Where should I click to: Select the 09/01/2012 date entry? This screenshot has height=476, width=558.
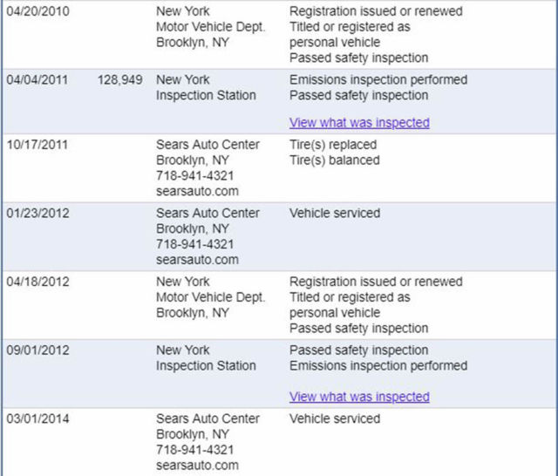tap(37, 350)
